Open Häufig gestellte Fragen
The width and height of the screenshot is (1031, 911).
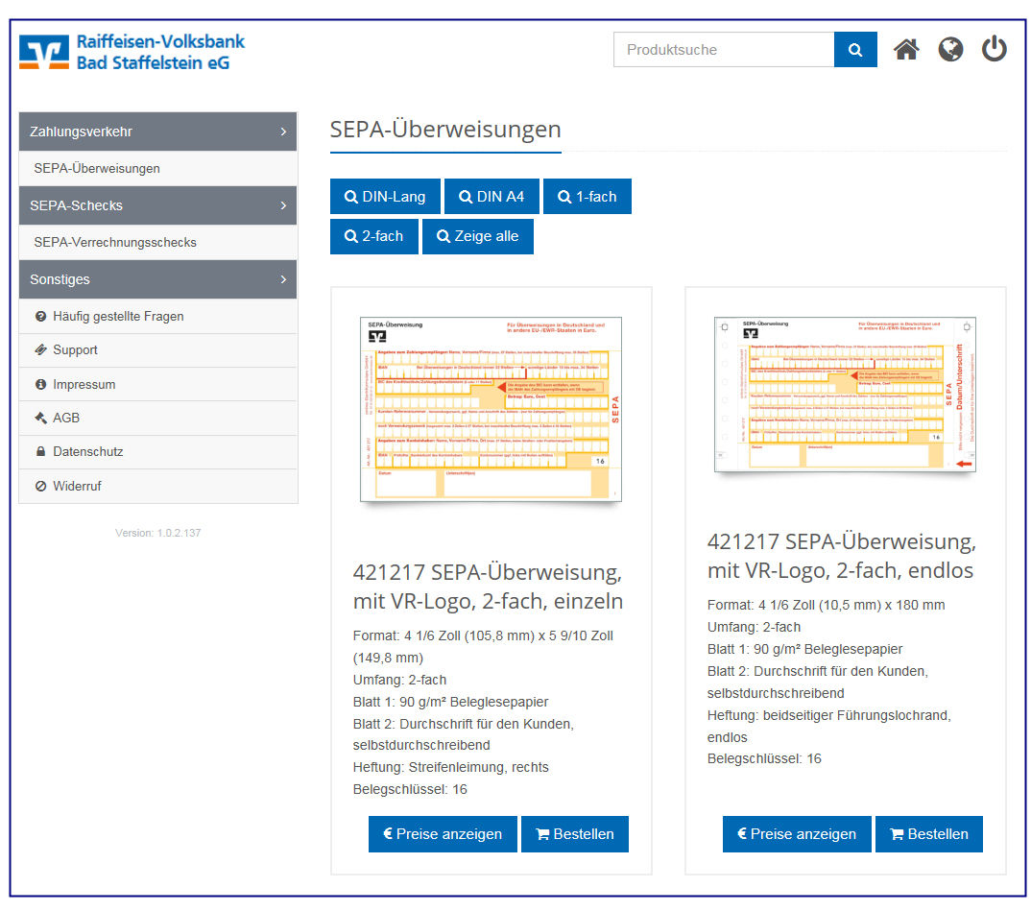(x=157, y=316)
